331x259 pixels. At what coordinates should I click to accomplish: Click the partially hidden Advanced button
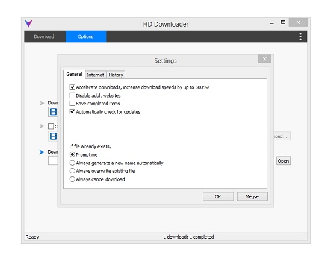pyautogui.click(x=282, y=136)
